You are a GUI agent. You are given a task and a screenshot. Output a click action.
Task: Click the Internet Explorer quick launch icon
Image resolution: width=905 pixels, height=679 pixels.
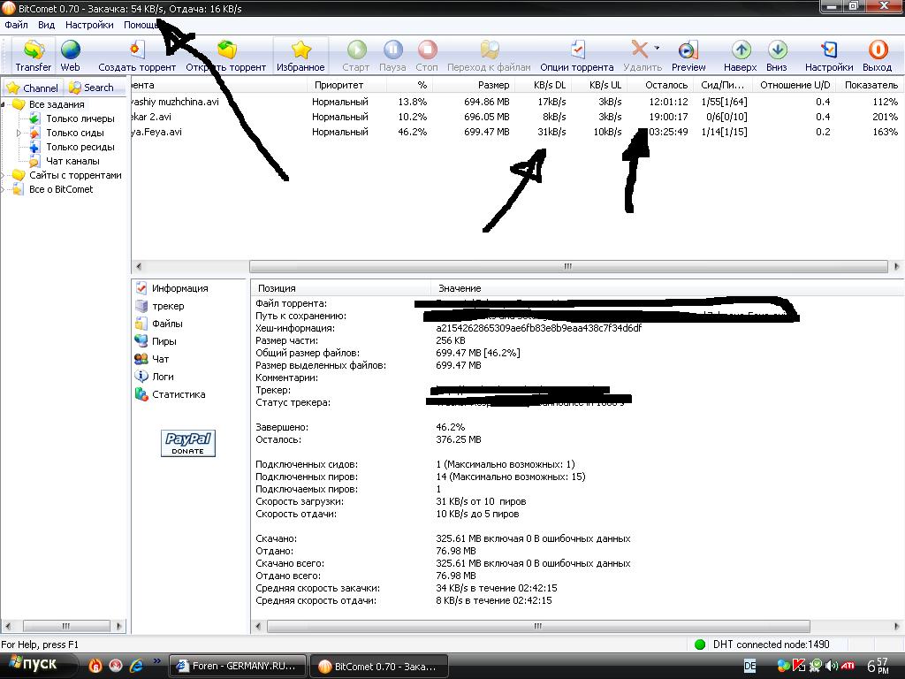click(x=137, y=666)
